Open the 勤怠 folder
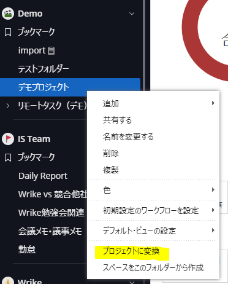This screenshot has width=228, height=284. point(27,250)
